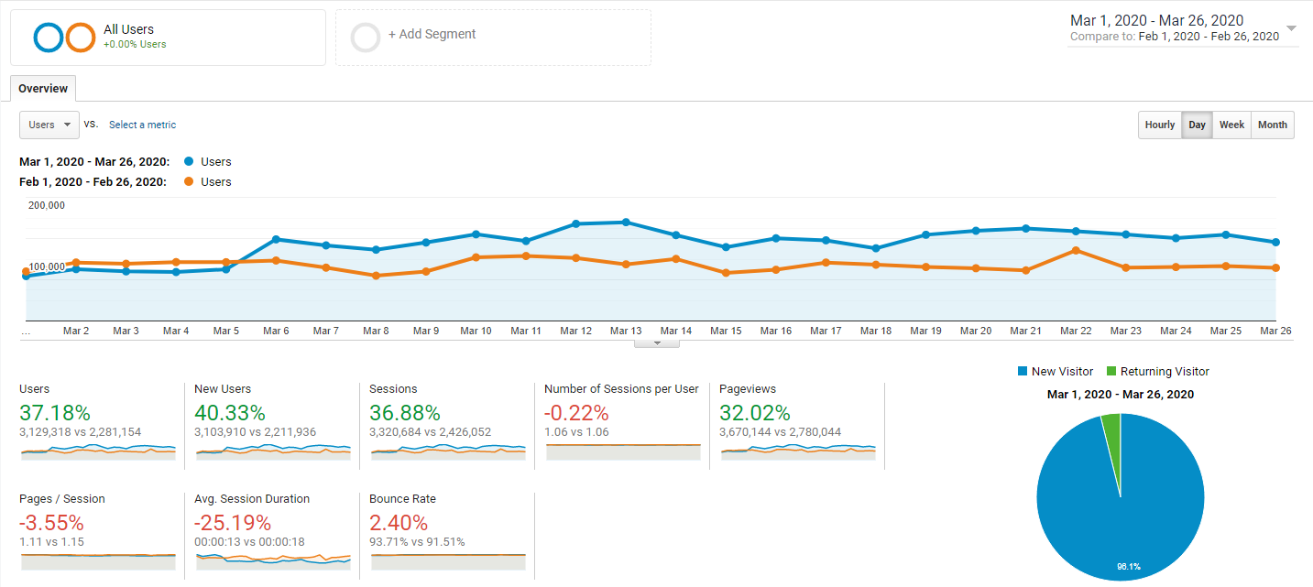Viewport: 1313px width, 587px height.
Task: Click the All Users segment circles icon
Action: point(65,38)
